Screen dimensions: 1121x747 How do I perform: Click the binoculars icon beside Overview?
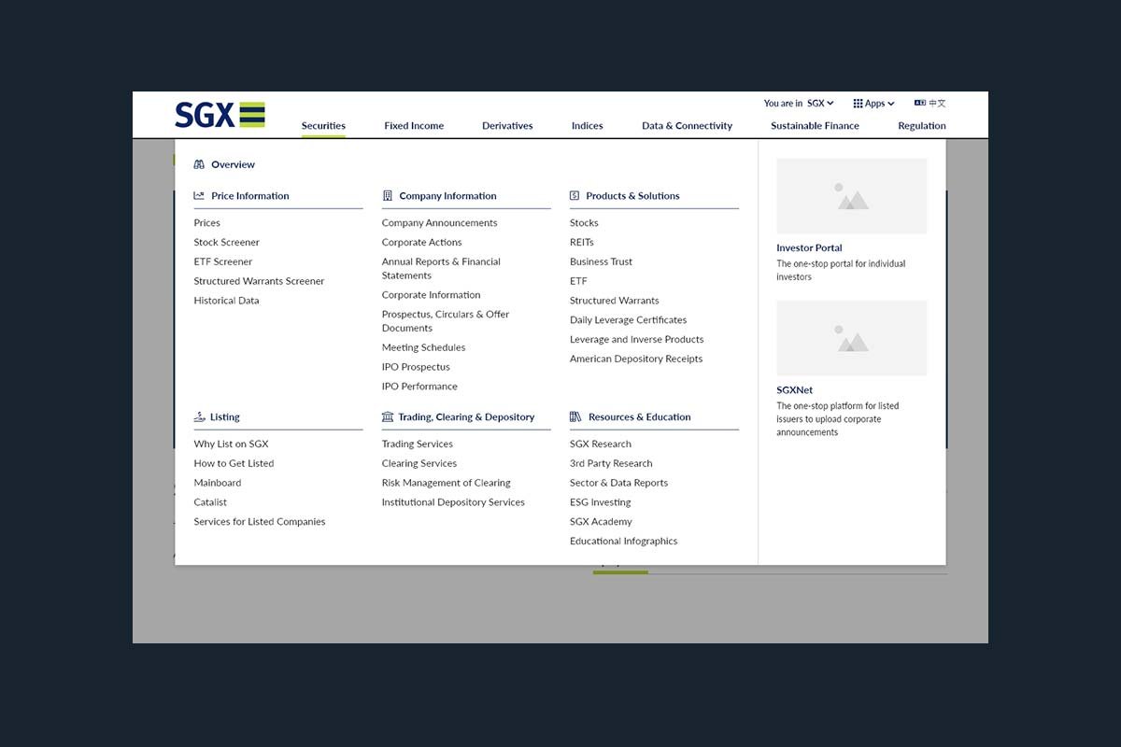[199, 164]
